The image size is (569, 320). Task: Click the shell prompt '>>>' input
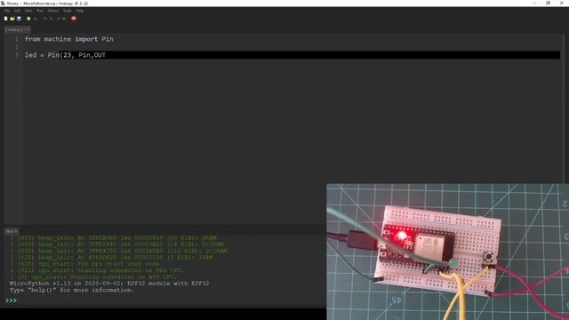tap(11, 300)
